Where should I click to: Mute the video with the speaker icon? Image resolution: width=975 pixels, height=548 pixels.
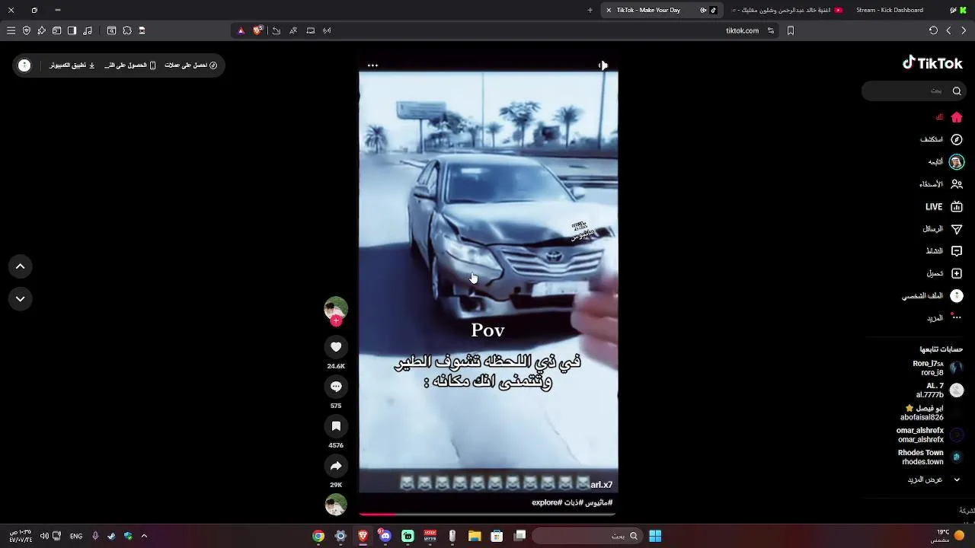pos(603,65)
